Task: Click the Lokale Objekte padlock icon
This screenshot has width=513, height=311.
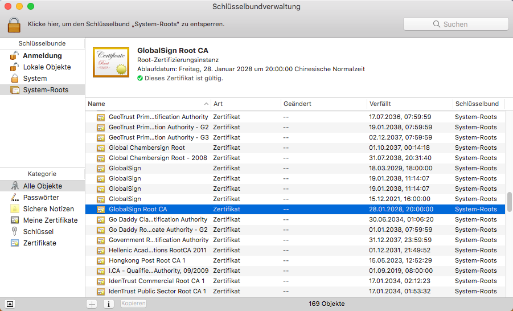Action: pos(14,67)
